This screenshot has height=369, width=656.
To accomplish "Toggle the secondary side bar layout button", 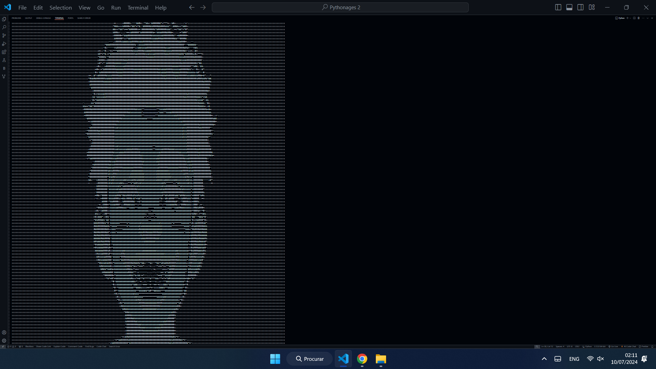I will point(580,7).
